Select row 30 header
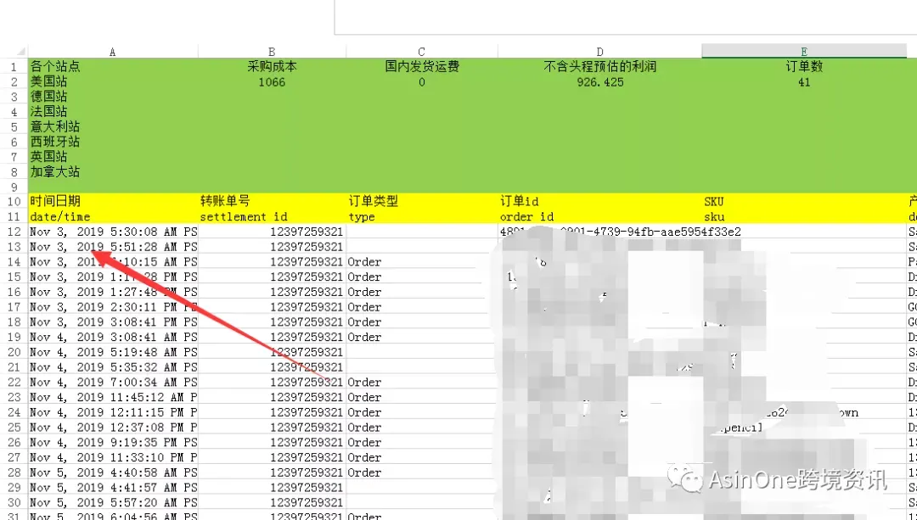Viewport: 917px width, 520px height. pyautogui.click(x=14, y=502)
